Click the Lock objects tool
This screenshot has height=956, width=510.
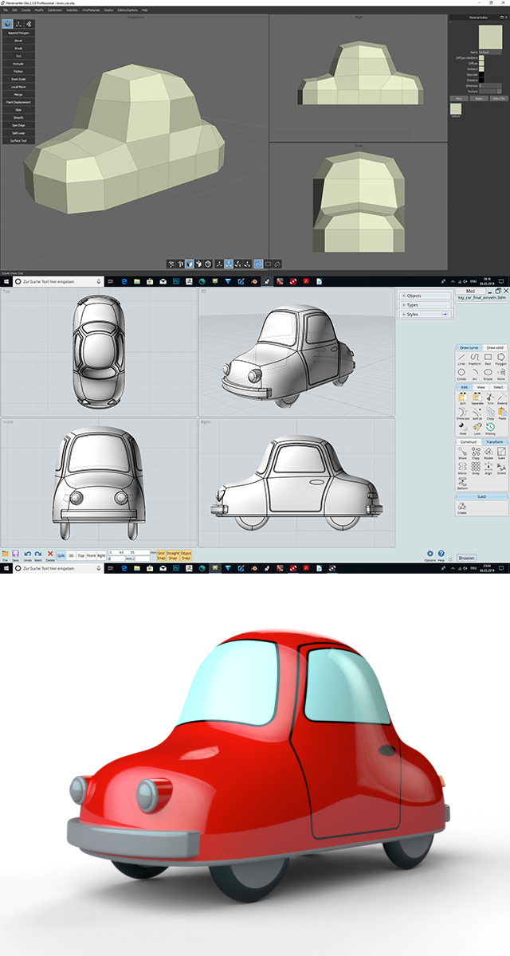[x=477, y=429]
